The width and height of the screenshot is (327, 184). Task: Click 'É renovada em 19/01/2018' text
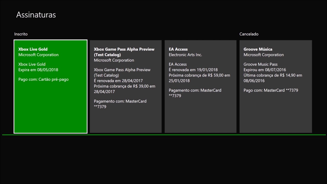(193, 70)
